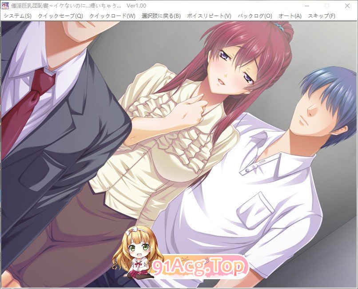Screen dimensions: 358x289
Task: Toggle オート(A) auto mode
Action: (x=290, y=16)
